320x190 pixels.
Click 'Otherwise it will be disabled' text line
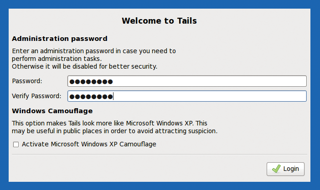(84, 66)
